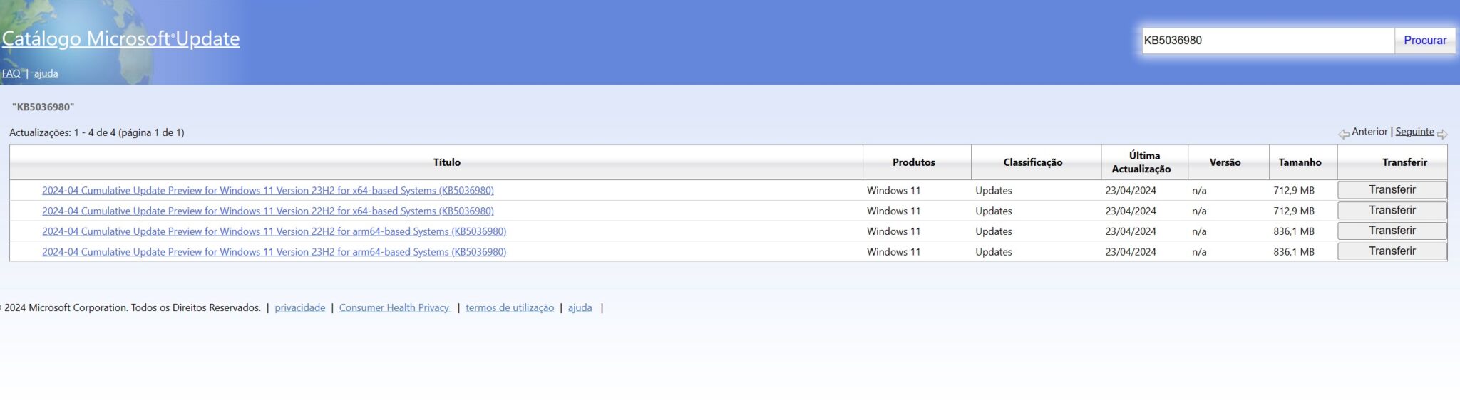The image size is (1460, 400).
Task: Select the "KB5036980" search term heading
Action: [x=43, y=107]
